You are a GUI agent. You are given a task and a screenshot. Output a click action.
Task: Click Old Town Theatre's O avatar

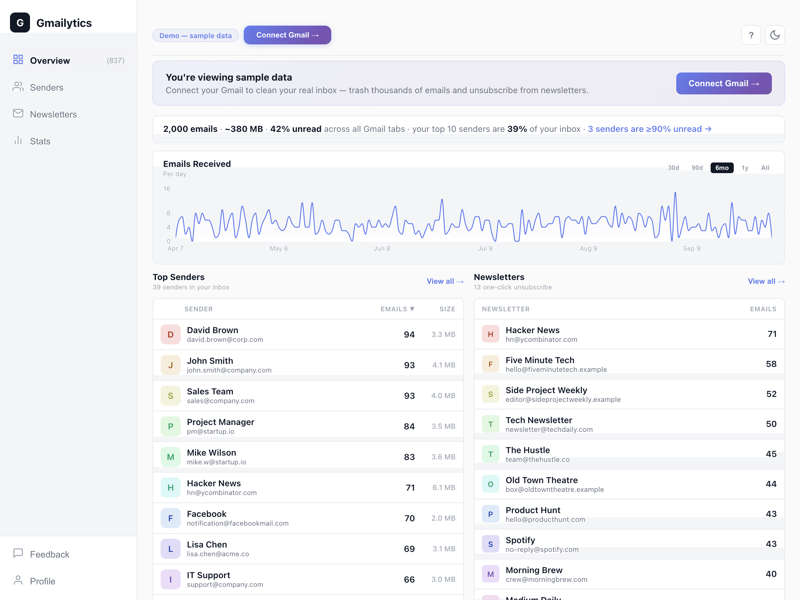click(x=490, y=484)
